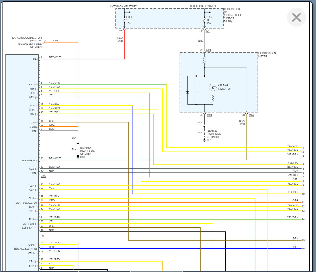
Task: Click the CZS (+) terminal label
Action: point(33,122)
